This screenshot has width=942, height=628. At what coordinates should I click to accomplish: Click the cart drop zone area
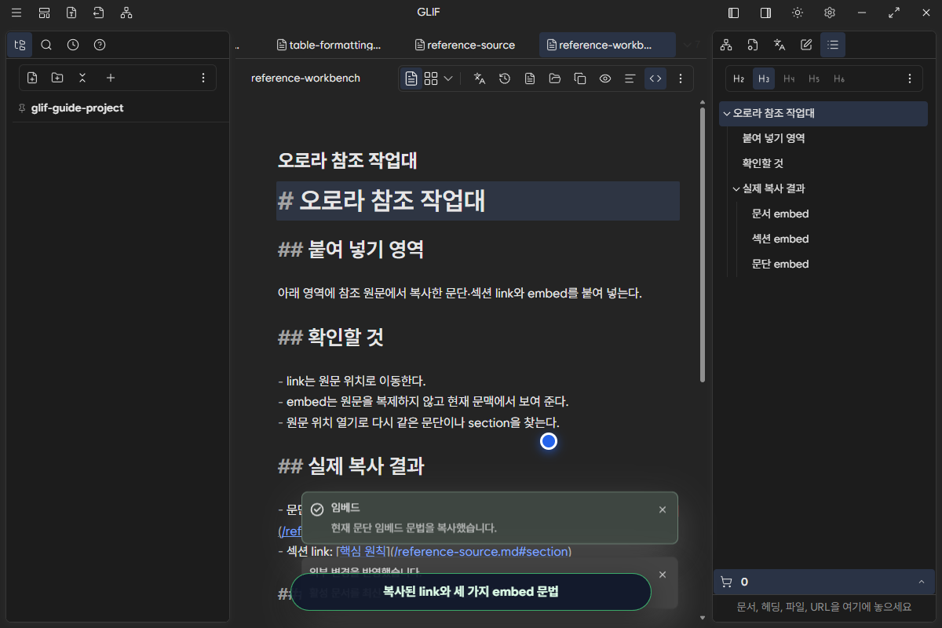pyautogui.click(x=823, y=607)
